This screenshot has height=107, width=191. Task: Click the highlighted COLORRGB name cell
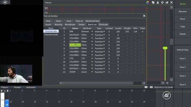[x=75, y=45]
